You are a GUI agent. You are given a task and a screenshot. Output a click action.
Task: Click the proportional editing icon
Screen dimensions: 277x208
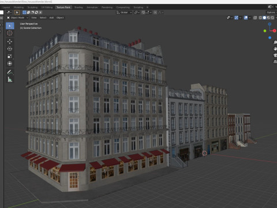pyautogui.click(x=155, y=13)
